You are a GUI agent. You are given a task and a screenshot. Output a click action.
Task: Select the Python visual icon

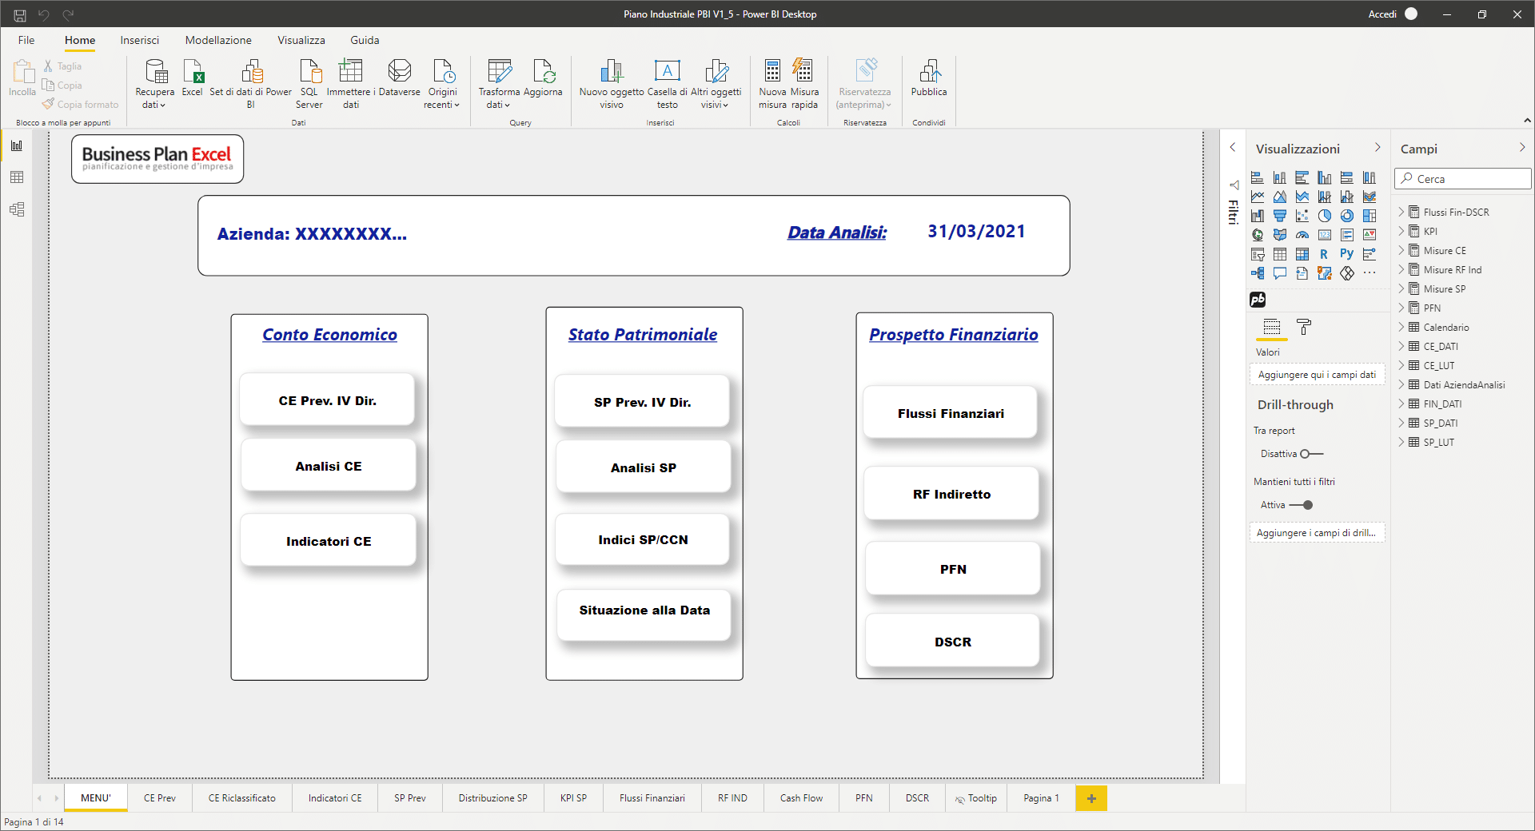(x=1347, y=254)
